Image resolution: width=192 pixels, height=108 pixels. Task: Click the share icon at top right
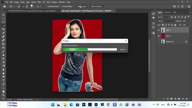[189, 7]
